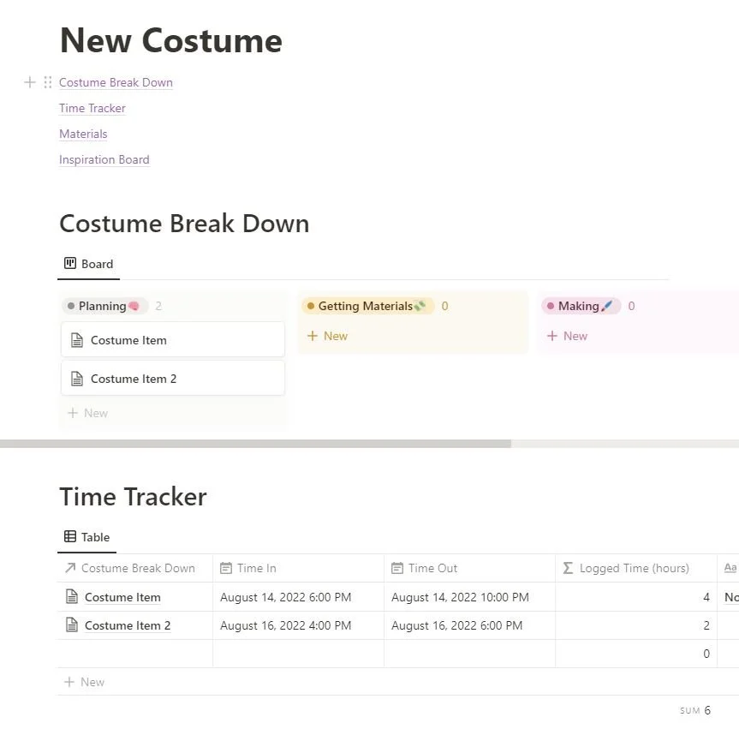Click the calendar icon in Time In header

tap(226, 568)
